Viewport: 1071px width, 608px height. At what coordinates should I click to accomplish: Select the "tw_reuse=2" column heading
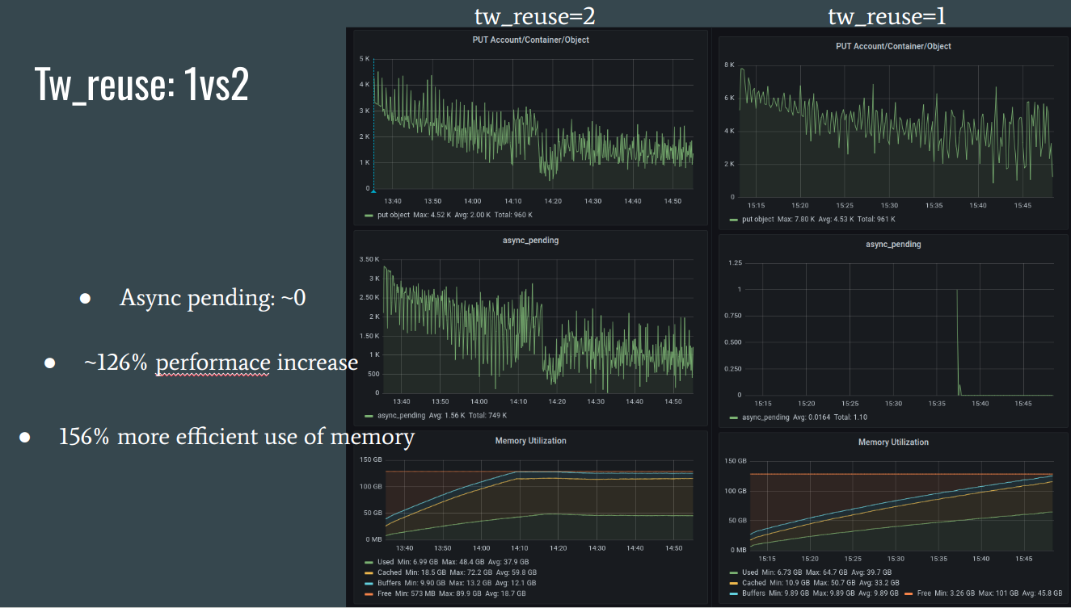coord(535,15)
